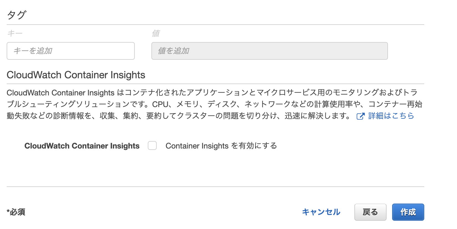Click the キー column label

click(15, 33)
